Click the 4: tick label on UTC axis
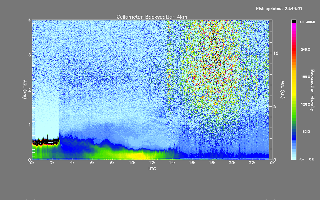This screenshot has width=320, height=200. point(72,163)
